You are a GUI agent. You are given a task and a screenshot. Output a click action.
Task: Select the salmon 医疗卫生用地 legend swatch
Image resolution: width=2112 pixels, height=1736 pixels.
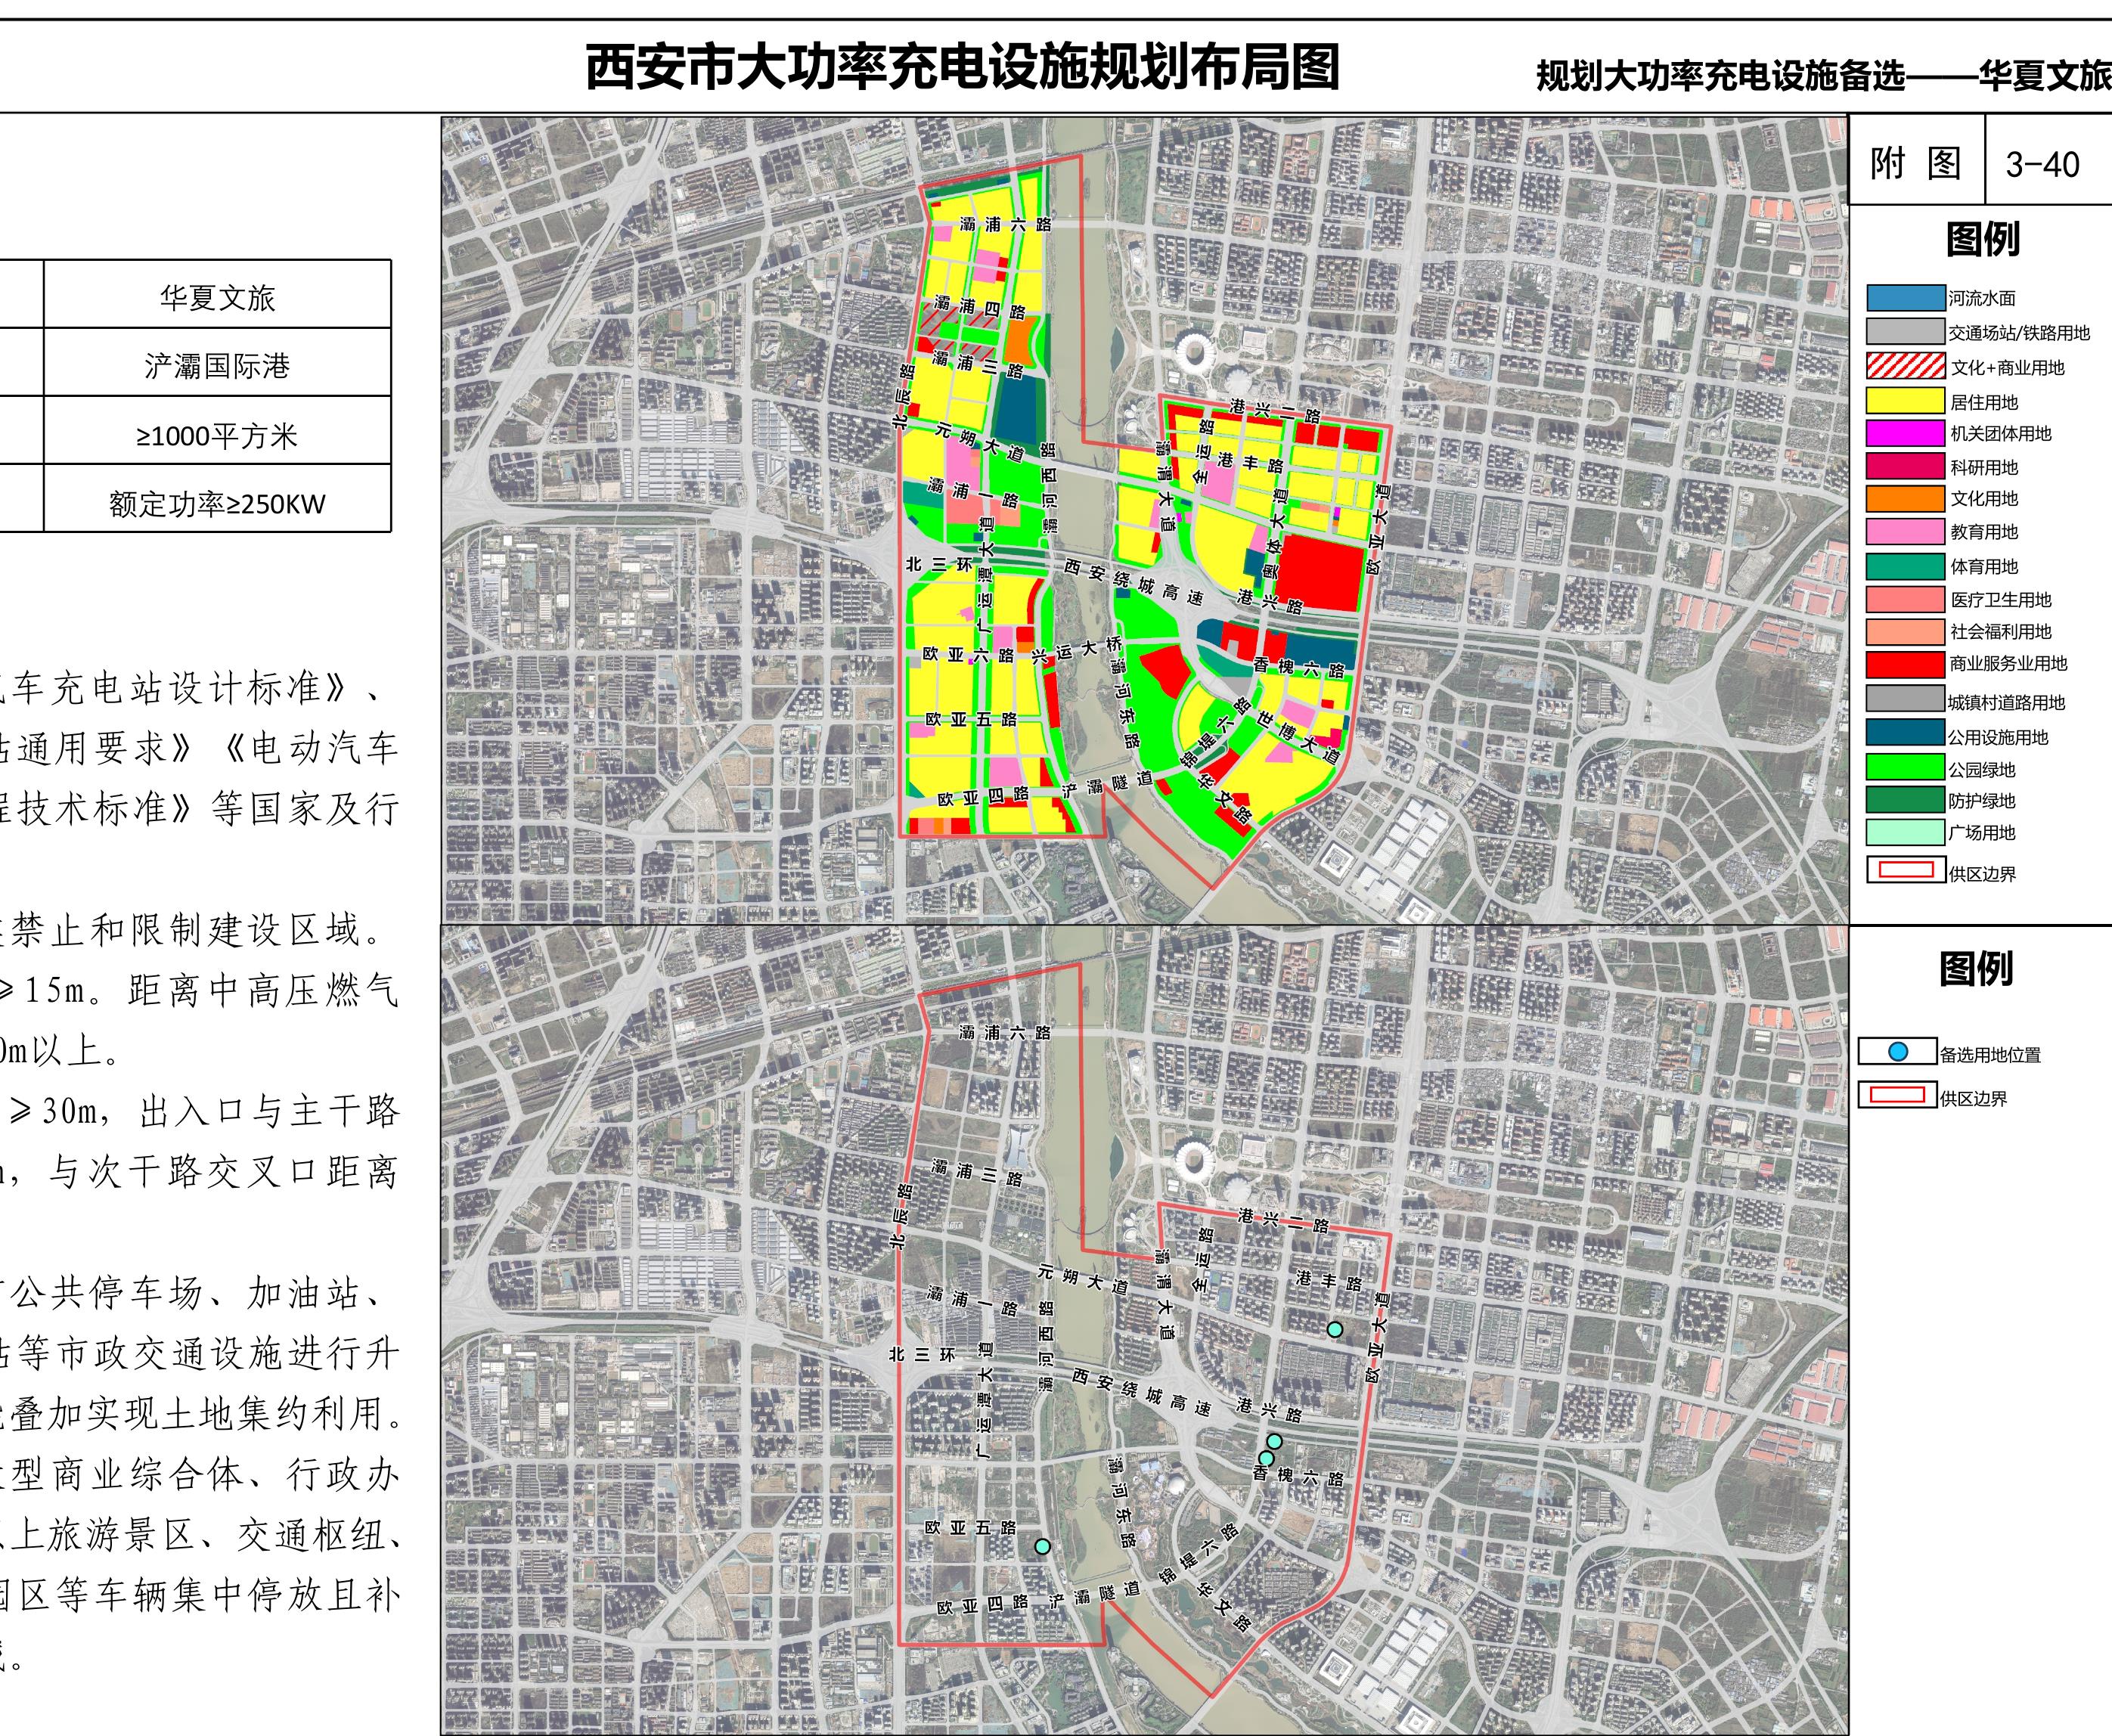pyautogui.click(x=1905, y=599)
